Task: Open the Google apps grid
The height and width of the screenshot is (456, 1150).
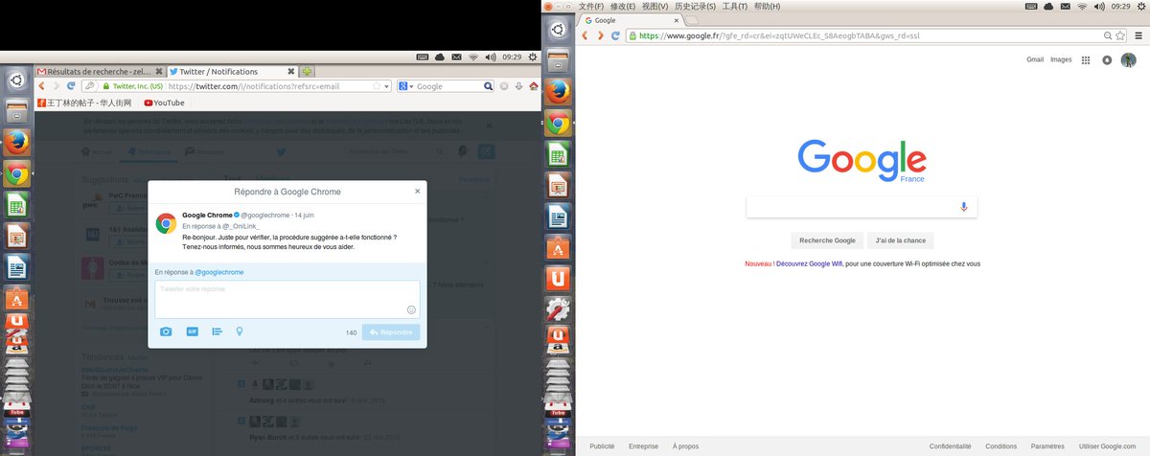Action: [1086, 59]
